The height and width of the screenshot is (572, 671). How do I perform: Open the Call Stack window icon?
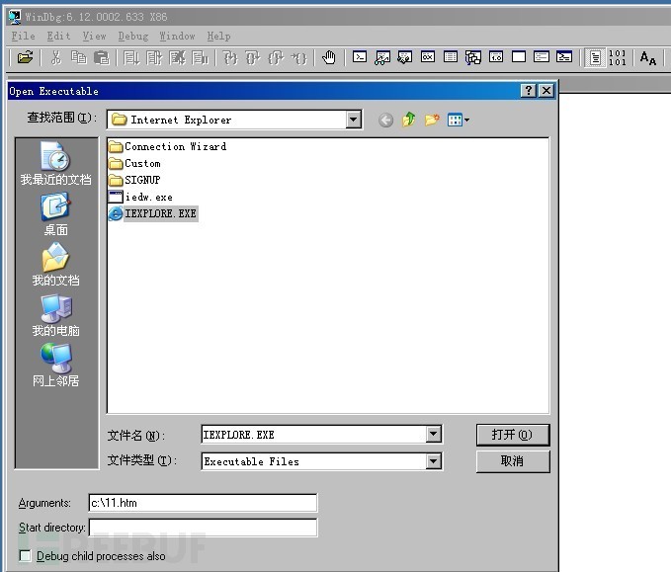473,57
